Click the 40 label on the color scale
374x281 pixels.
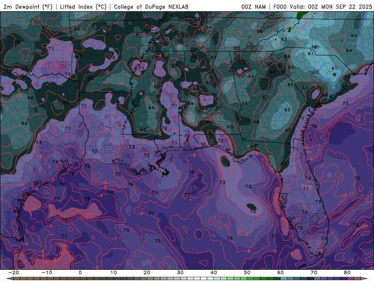214,273
